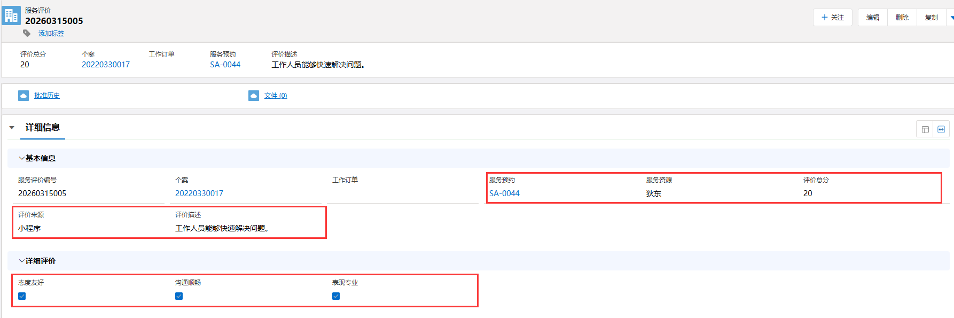Open the more actions dropdown beside 复制

(950, 18)
